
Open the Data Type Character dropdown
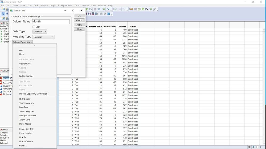40,32
